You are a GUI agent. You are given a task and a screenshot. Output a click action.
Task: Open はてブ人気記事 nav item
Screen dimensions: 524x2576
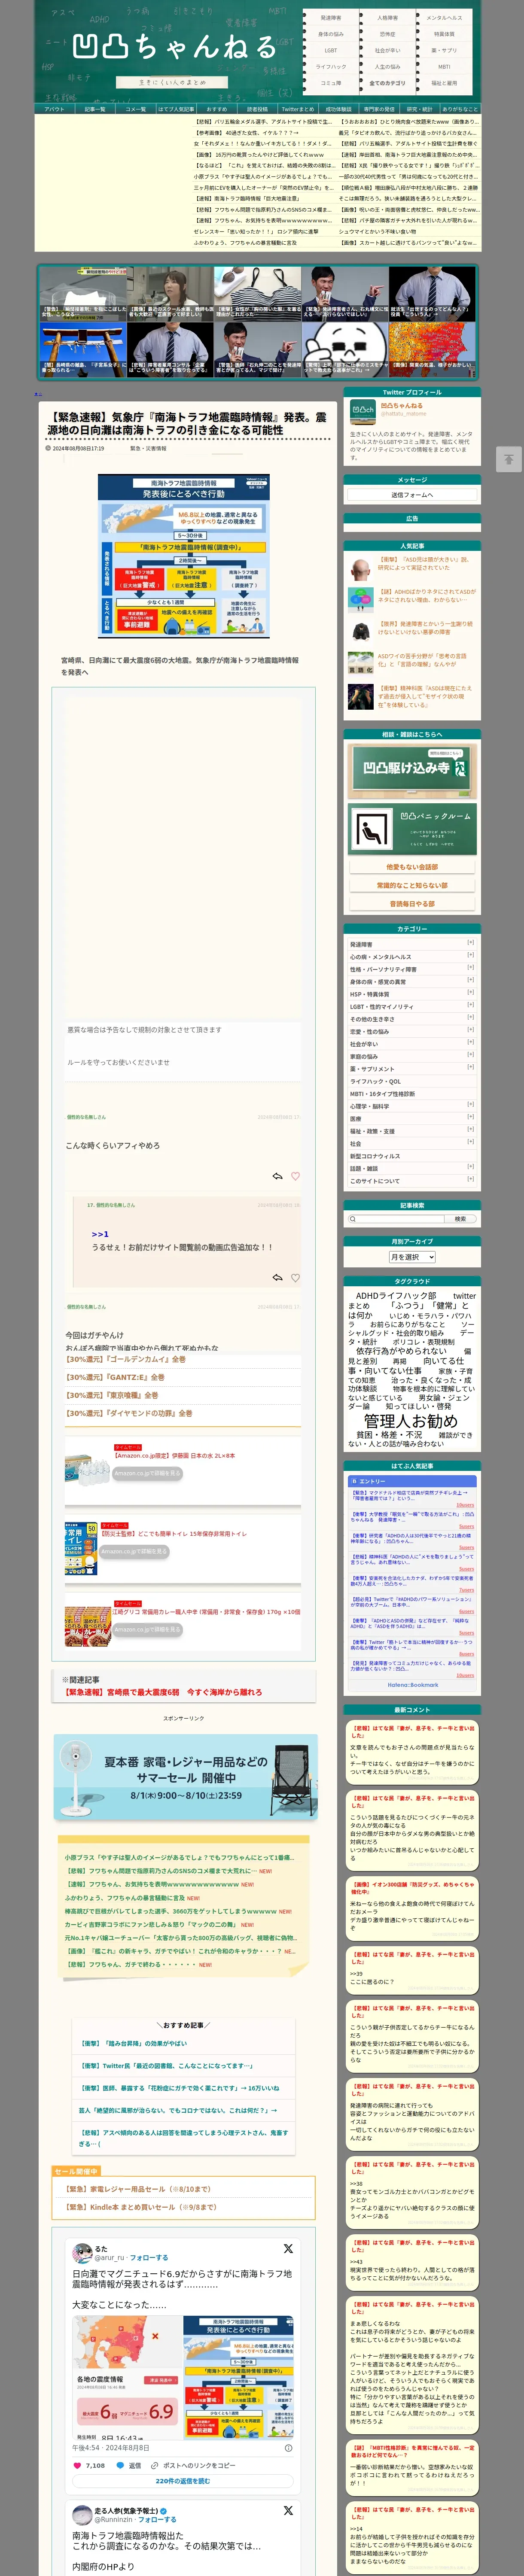point(176,109)
